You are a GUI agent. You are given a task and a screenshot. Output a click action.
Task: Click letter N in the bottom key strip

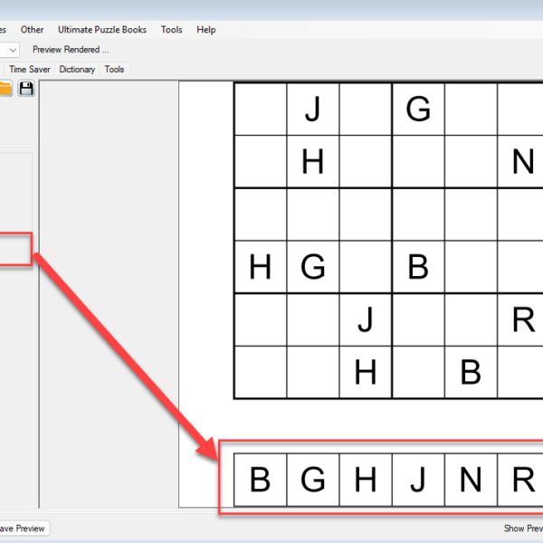(471, 480)
